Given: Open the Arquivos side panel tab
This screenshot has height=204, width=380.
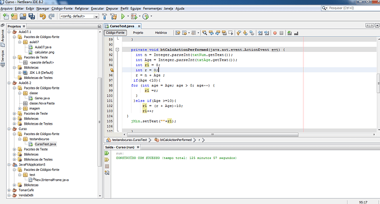Looking at the screenshot, I should [3, 38].
